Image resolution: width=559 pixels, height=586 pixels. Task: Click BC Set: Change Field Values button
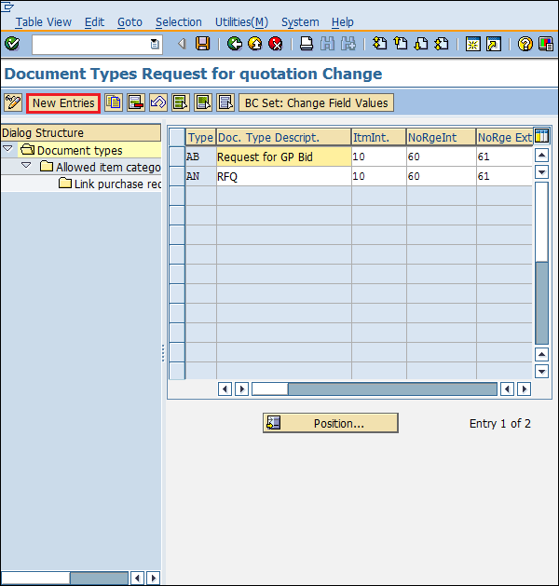316,102
